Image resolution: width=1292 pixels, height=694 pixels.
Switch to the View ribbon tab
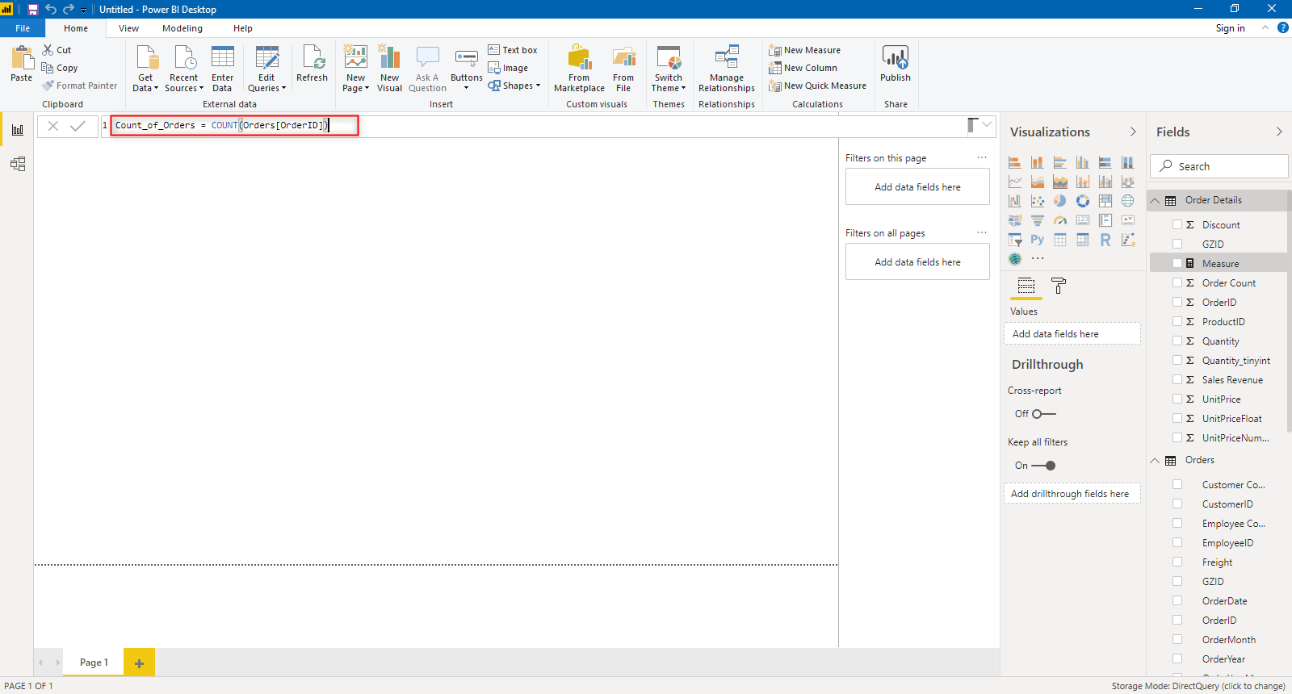click(128, 28)
